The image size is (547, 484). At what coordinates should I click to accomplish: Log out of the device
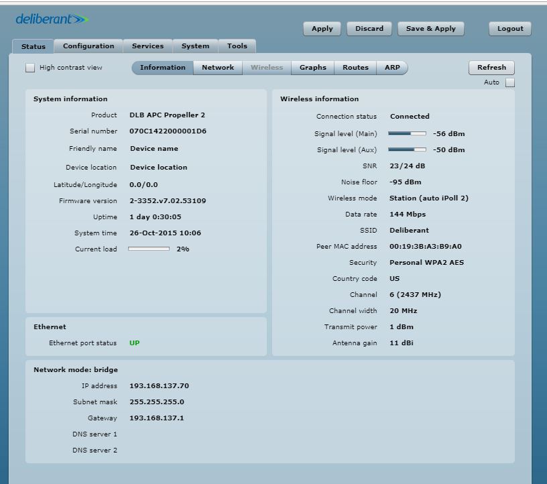point(509,29)
